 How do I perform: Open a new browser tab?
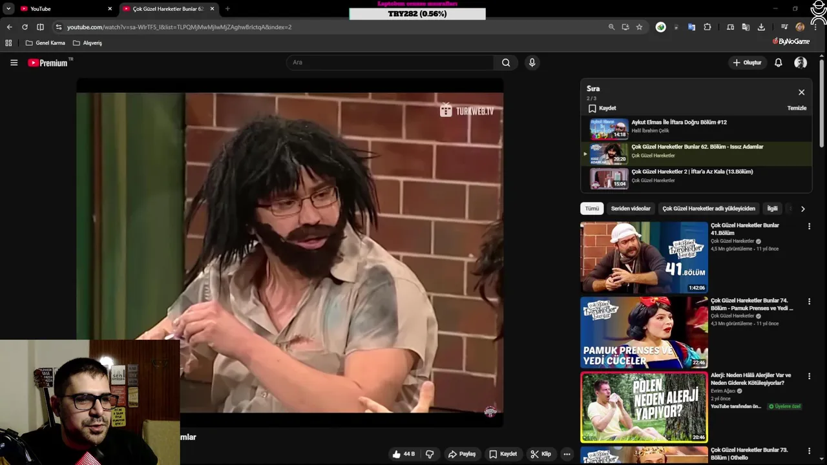point(227,9)
